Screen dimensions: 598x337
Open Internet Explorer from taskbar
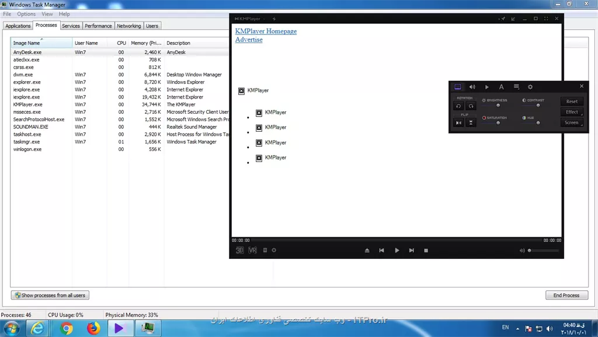(x=37, y=328)
